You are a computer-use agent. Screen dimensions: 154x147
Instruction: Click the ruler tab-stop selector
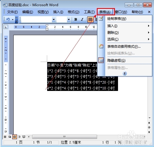[6, 27]
